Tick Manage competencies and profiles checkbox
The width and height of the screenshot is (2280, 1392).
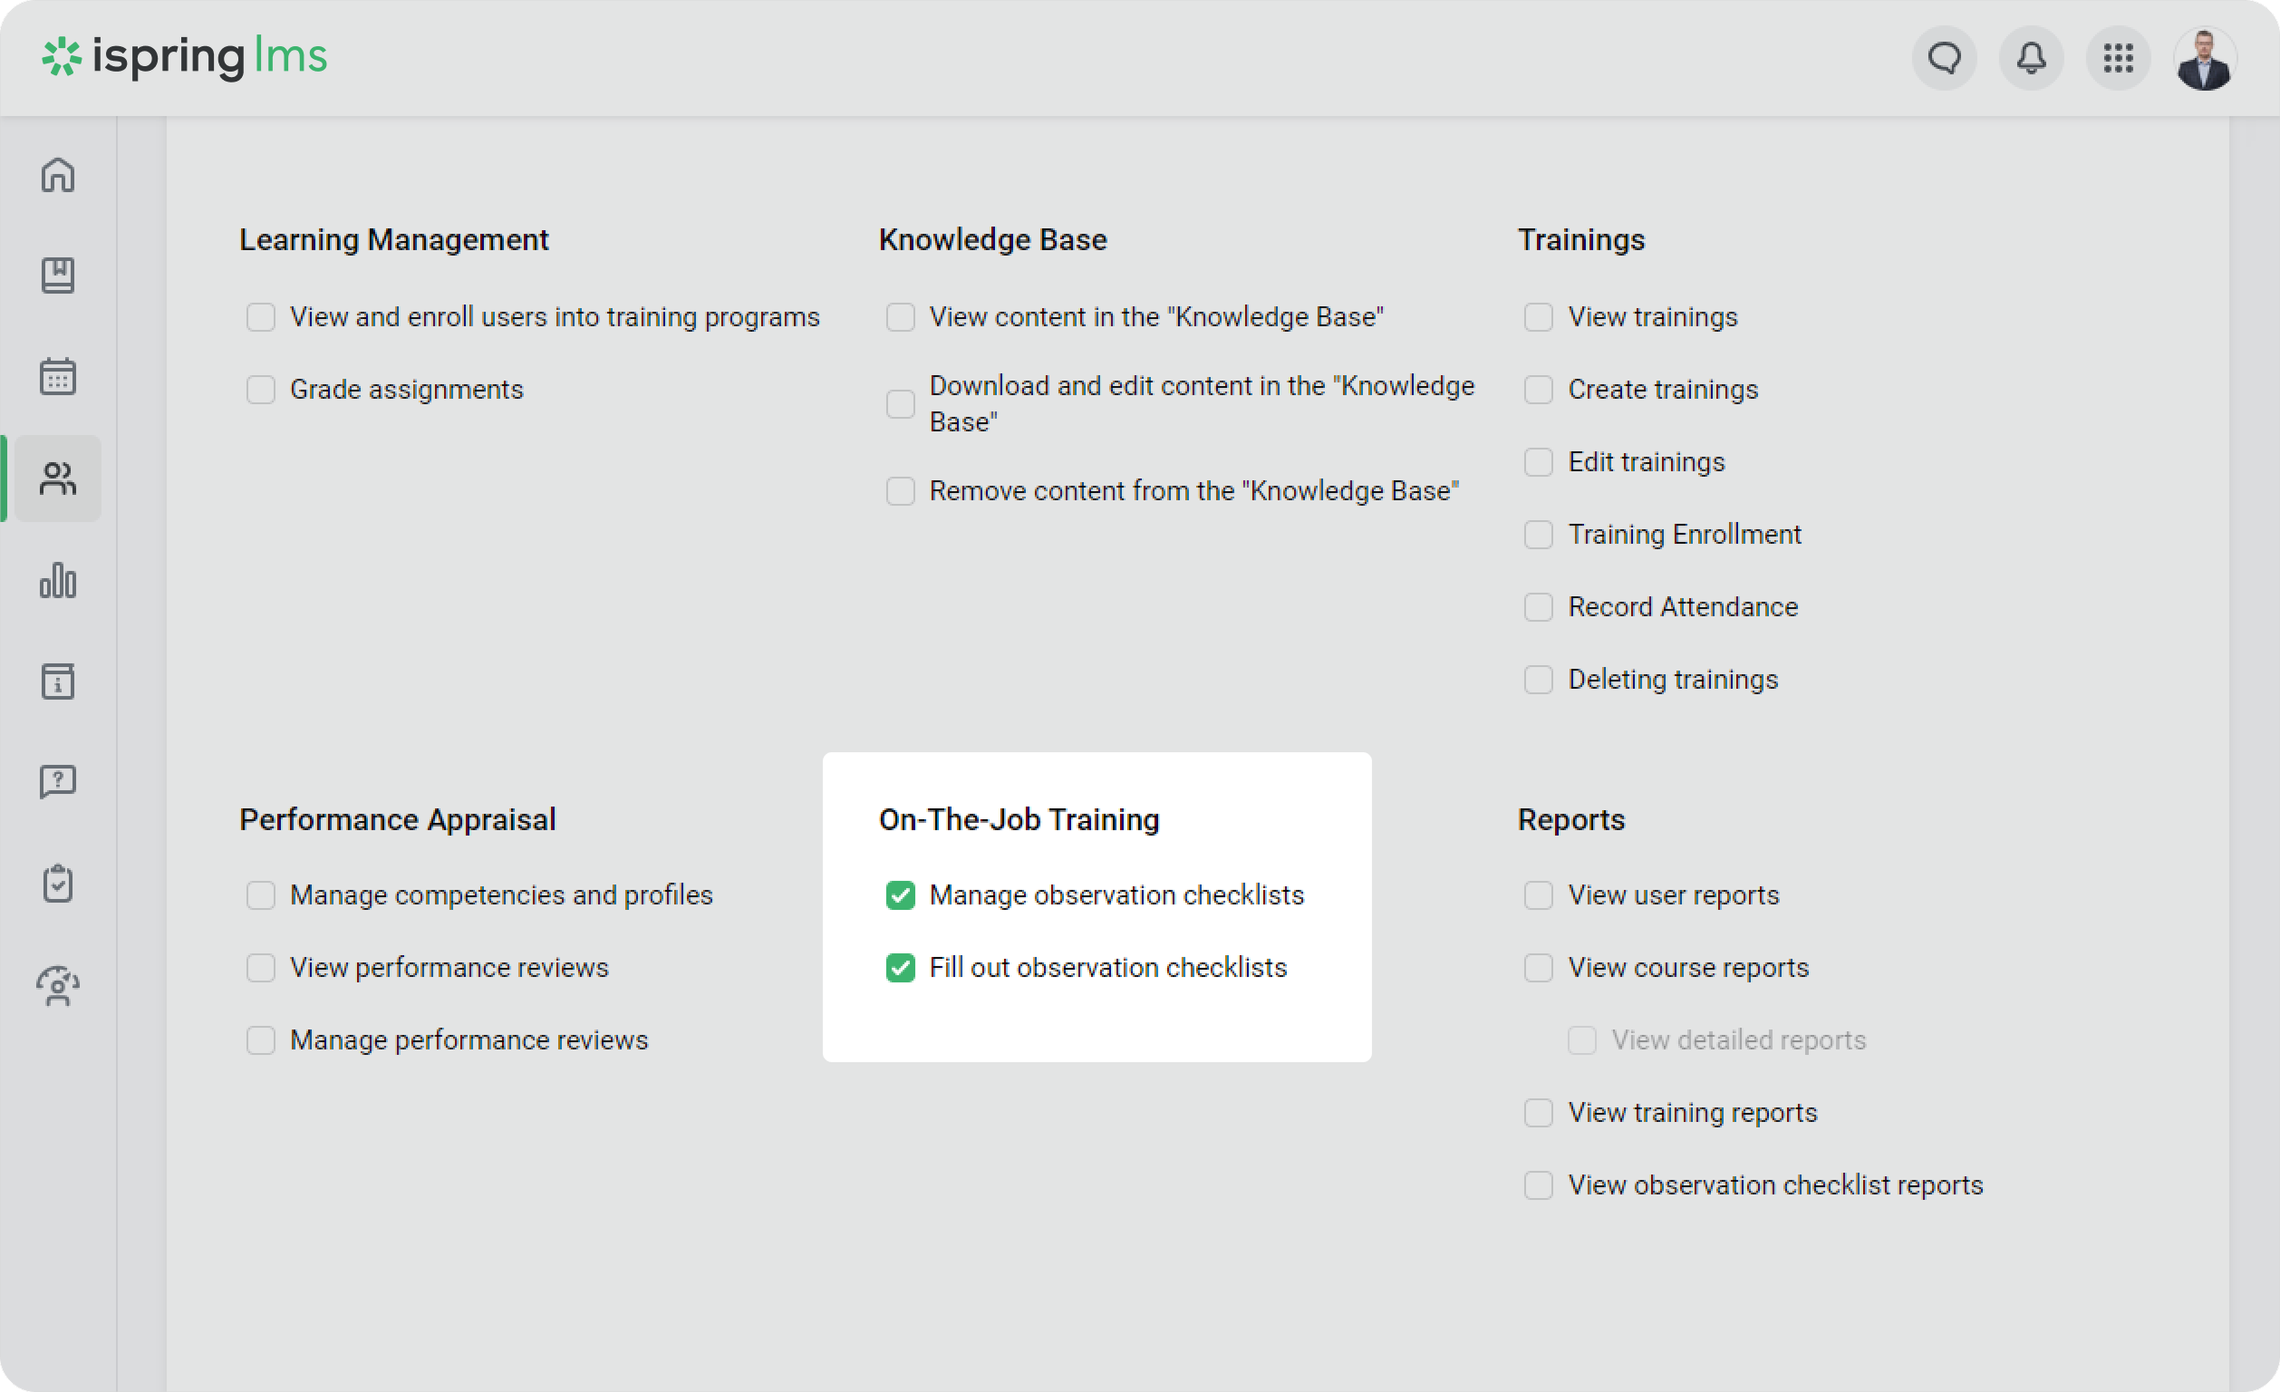click(261, 895)
